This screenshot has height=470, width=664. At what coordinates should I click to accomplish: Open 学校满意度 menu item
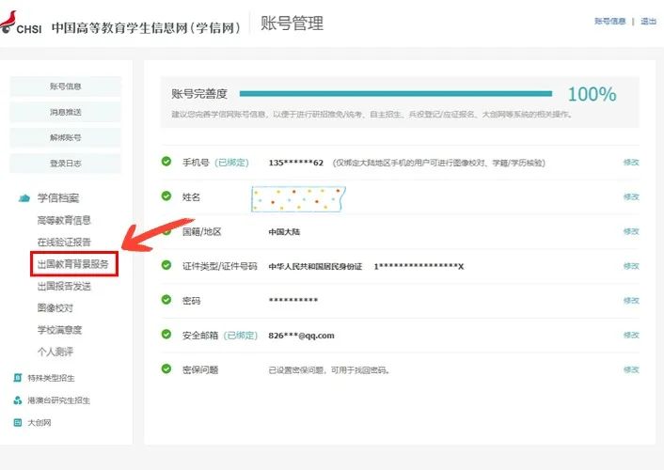point(59,330)
